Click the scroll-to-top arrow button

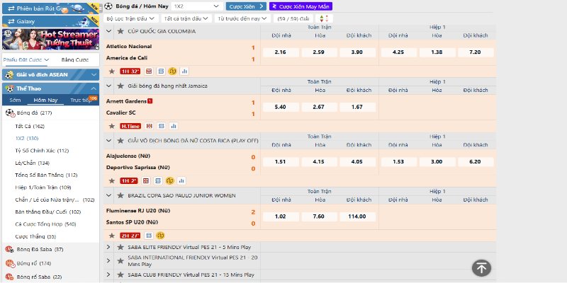[x=481, y=267]
